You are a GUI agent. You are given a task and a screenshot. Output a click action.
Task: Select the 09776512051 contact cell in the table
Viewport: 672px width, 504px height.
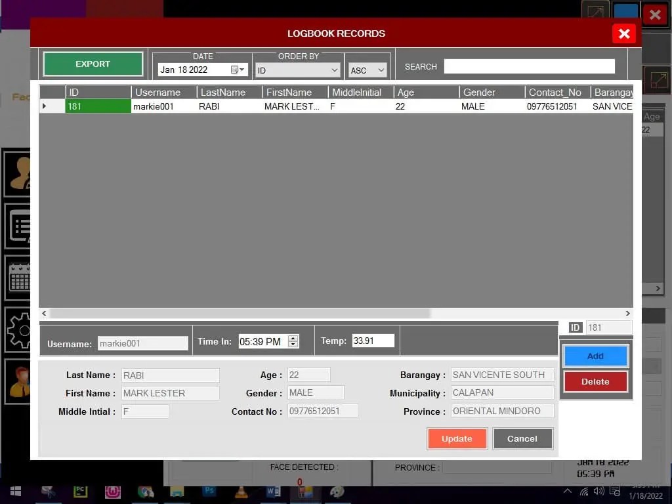(x=558, y=106)
